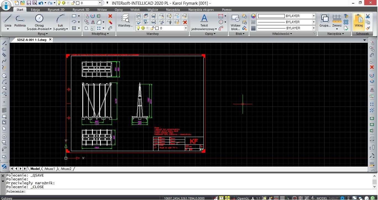The width and height of the screenshot is (378, 200).
Task: Open the Warstwy layer manager
Action: [x=125, y=21]
